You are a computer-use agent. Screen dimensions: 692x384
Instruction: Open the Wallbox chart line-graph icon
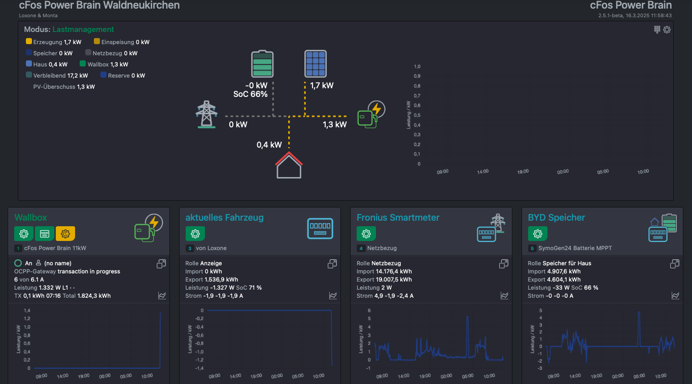[162, 295]
